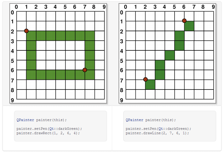
Task: Click the red dot at the line's lower end
Action: (145, 79)
